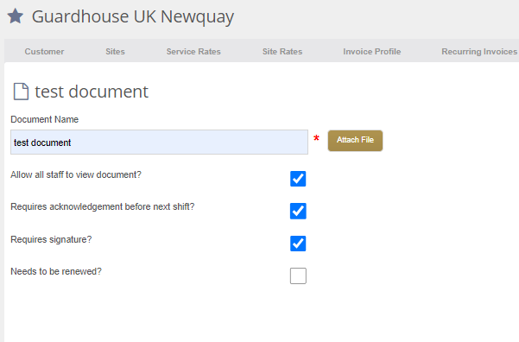The height and width of the screenshot is (342, 519).
Task: Click the 'Needs to be renewed?' label text
Action: (x=56, y=271)
